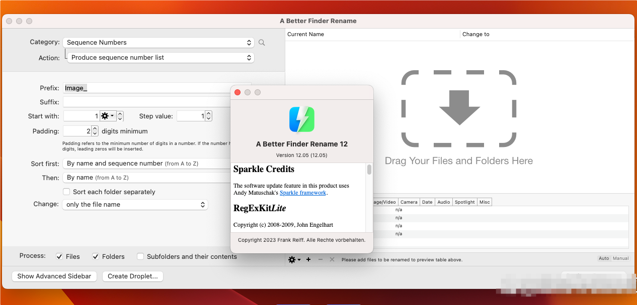637x305 pixels.
Task: Click the minus icon to remove files
Action: point(321,259)
